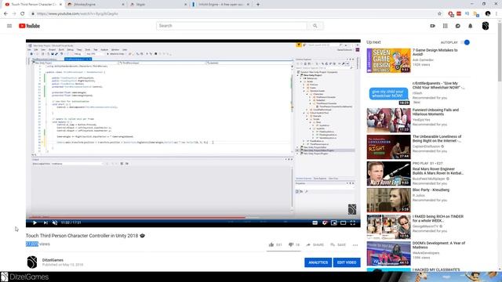The height and width of the screenshot is (282, 502).
Task: Click the SHARE button
Action: pyautogui.click(x=315, y=245)
